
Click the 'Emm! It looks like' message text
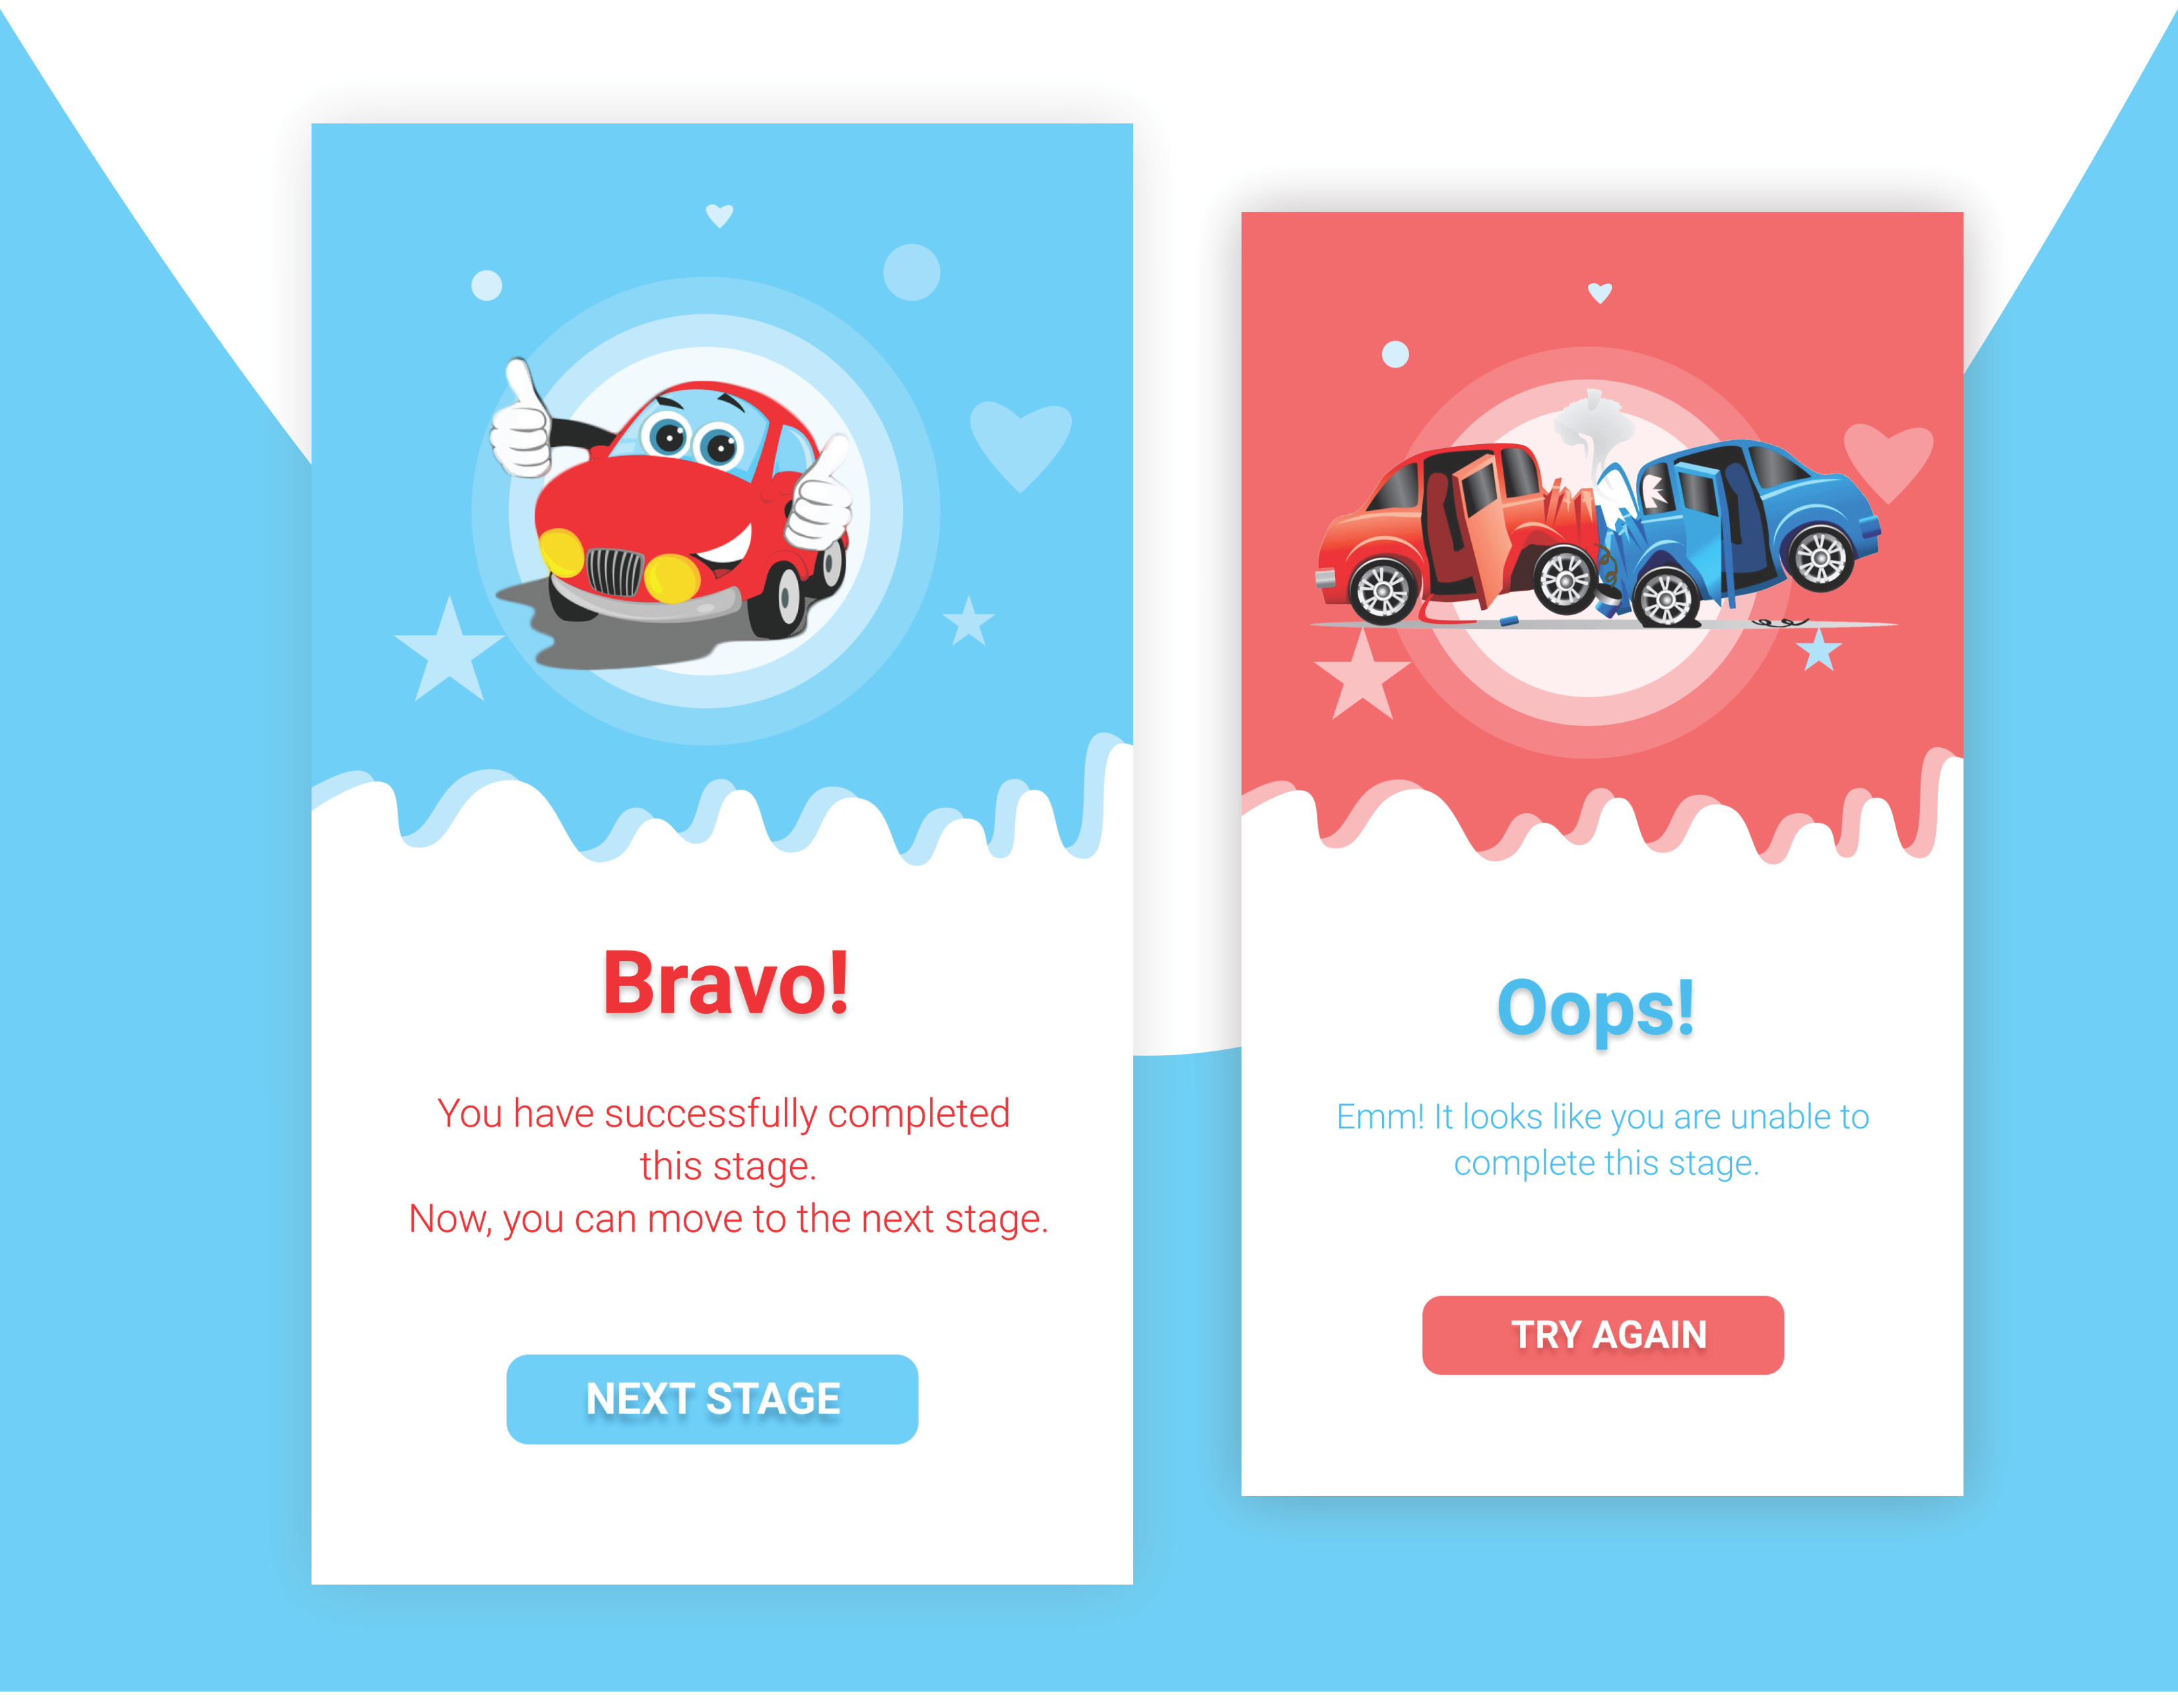pyautogui.click(x=1603, y=1140)
